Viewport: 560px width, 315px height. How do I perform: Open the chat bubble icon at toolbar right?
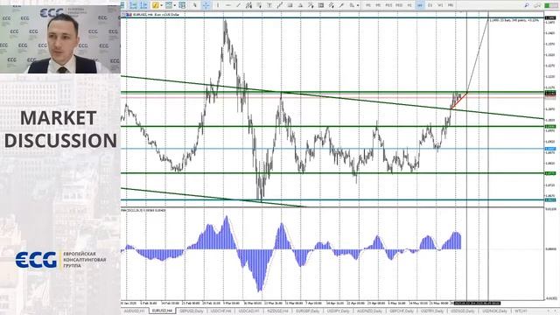tap(537, 5)
